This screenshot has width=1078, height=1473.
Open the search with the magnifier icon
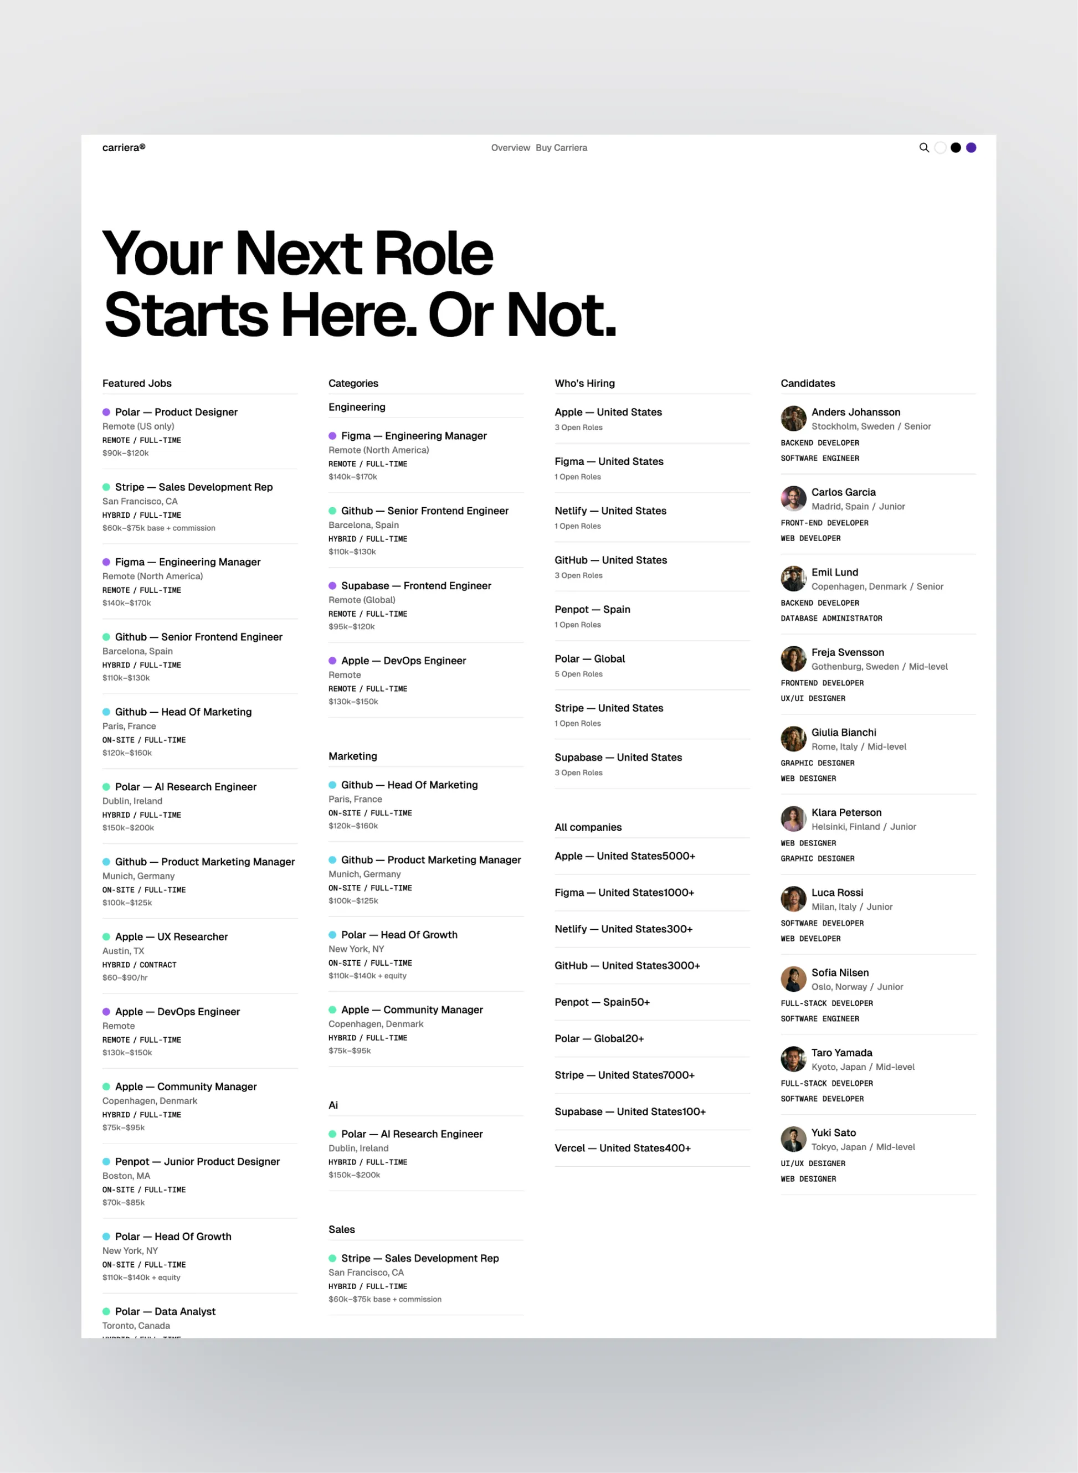coord(924,147)
